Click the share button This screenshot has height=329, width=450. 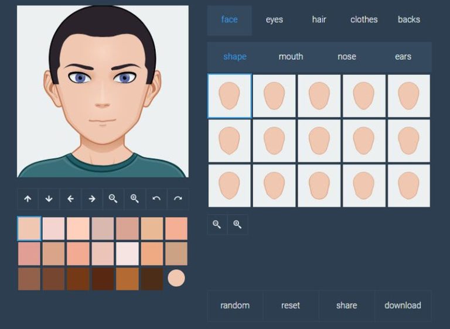pyautogui.click(x=347, y=306)
